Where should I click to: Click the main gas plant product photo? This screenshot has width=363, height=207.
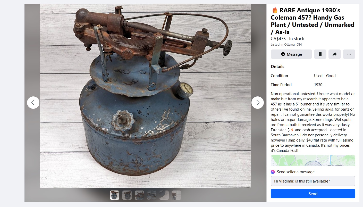click(x=145, y=96)
